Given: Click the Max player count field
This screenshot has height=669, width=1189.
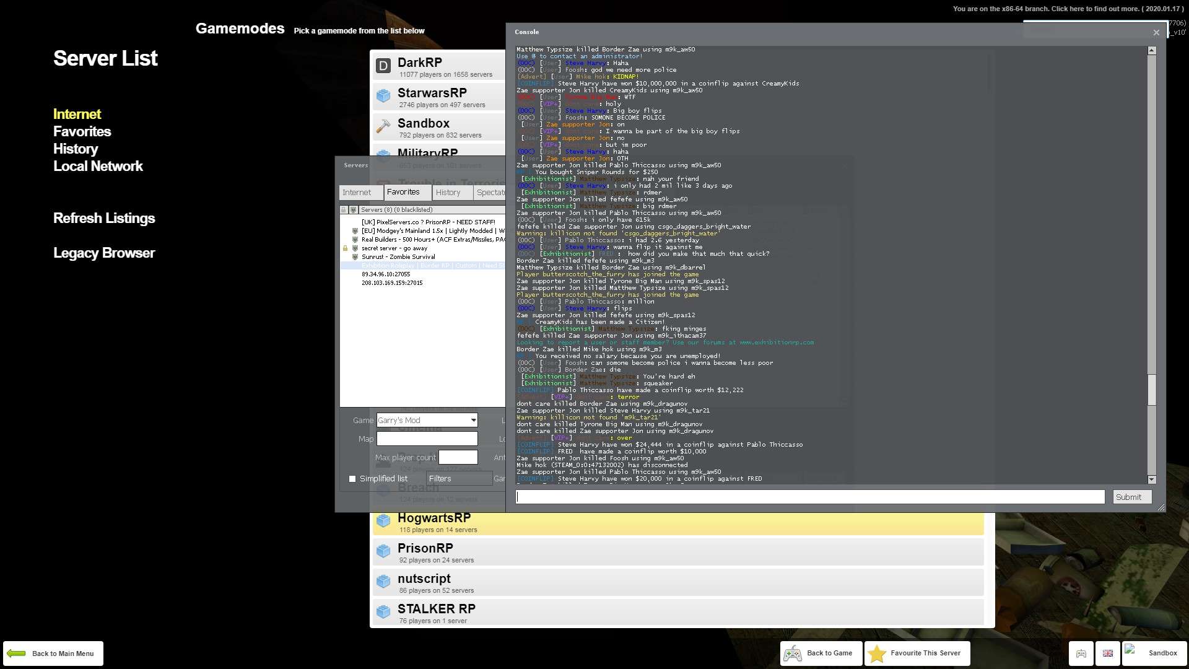Looking at the screenshot, I should point(458,458).
